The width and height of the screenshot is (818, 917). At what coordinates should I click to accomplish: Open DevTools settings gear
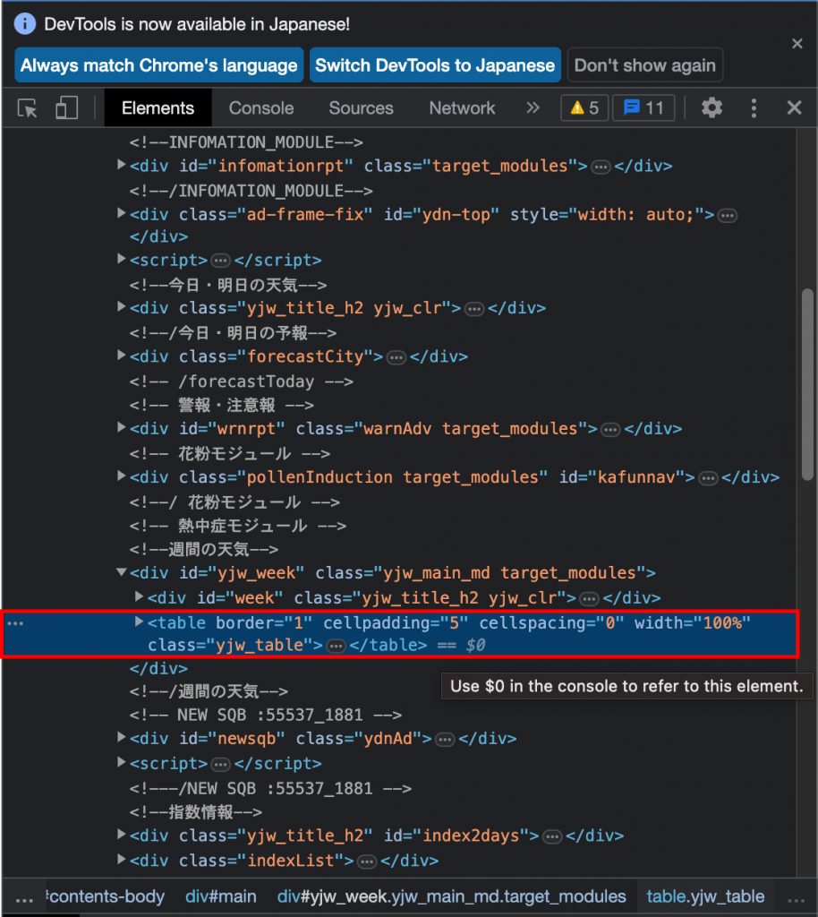click(711, 107)
